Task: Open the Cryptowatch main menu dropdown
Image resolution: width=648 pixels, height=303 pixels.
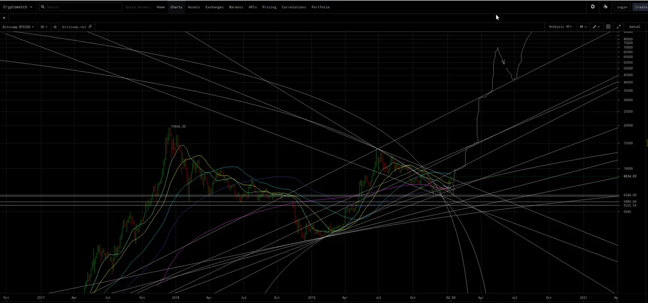Action: tap(18, 7)
